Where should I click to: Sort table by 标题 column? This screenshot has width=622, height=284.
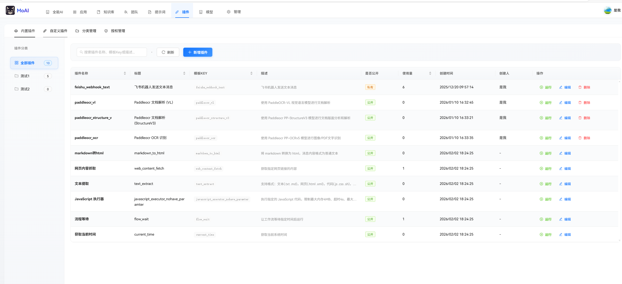tap(184, 73)
